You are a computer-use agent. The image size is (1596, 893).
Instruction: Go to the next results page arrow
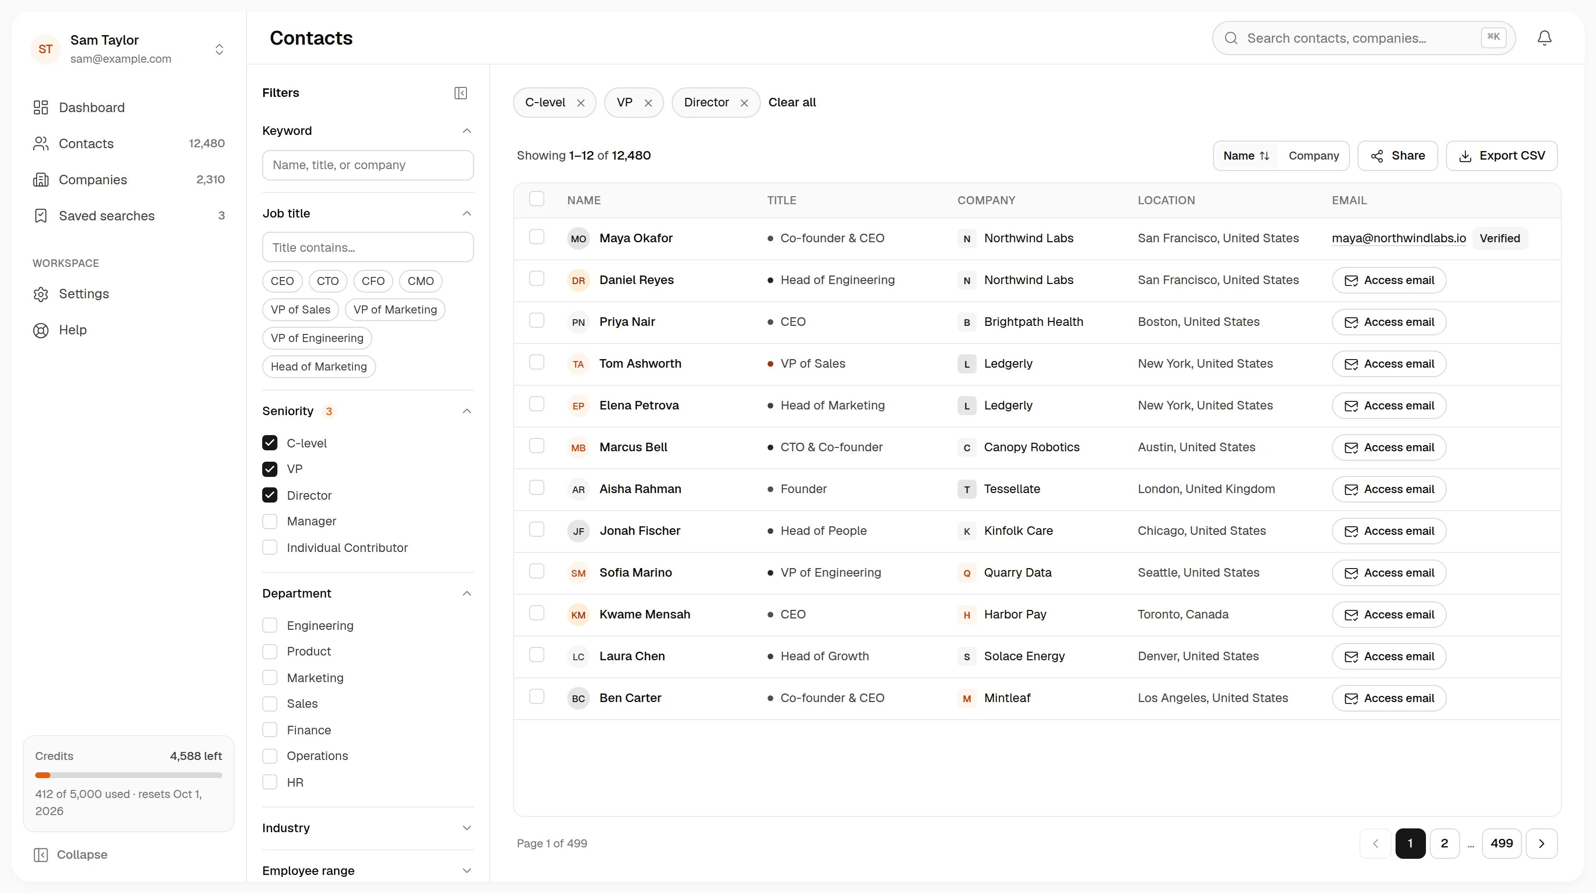[1541, 844]
